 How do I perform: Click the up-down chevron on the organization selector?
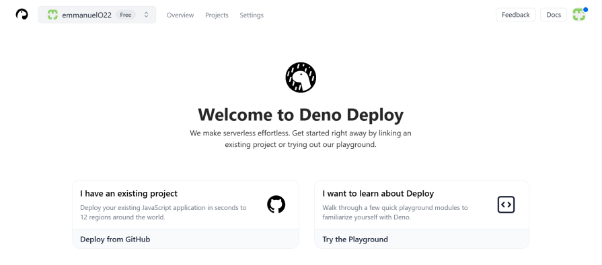pyautogui.click(x=146, y=15)
